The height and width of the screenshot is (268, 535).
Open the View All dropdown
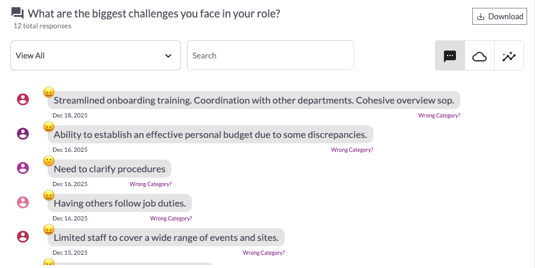(x=95, y=55)
